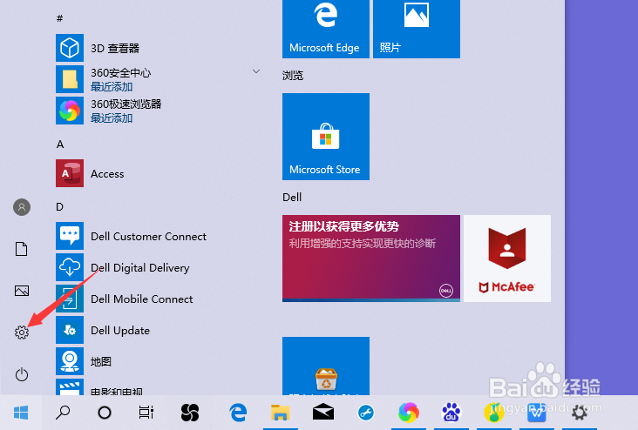Screen dimensions: 638x430
Task: Open the Mail app on taskbar
Action: click(x=323, y=413)
